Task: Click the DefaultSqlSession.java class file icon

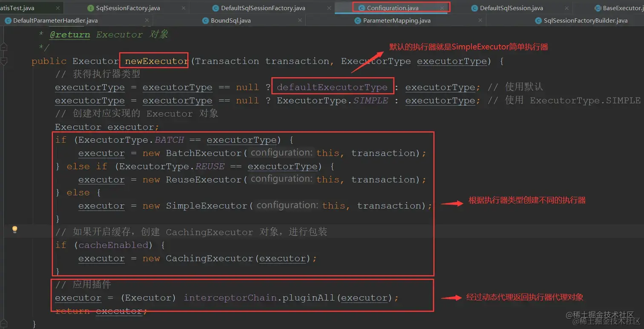Action: tap(474, 8)
